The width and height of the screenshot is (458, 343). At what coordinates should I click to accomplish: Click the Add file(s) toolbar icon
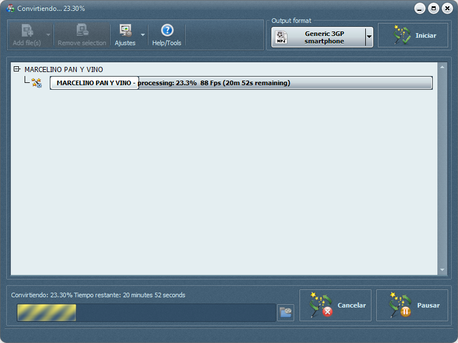27,30
